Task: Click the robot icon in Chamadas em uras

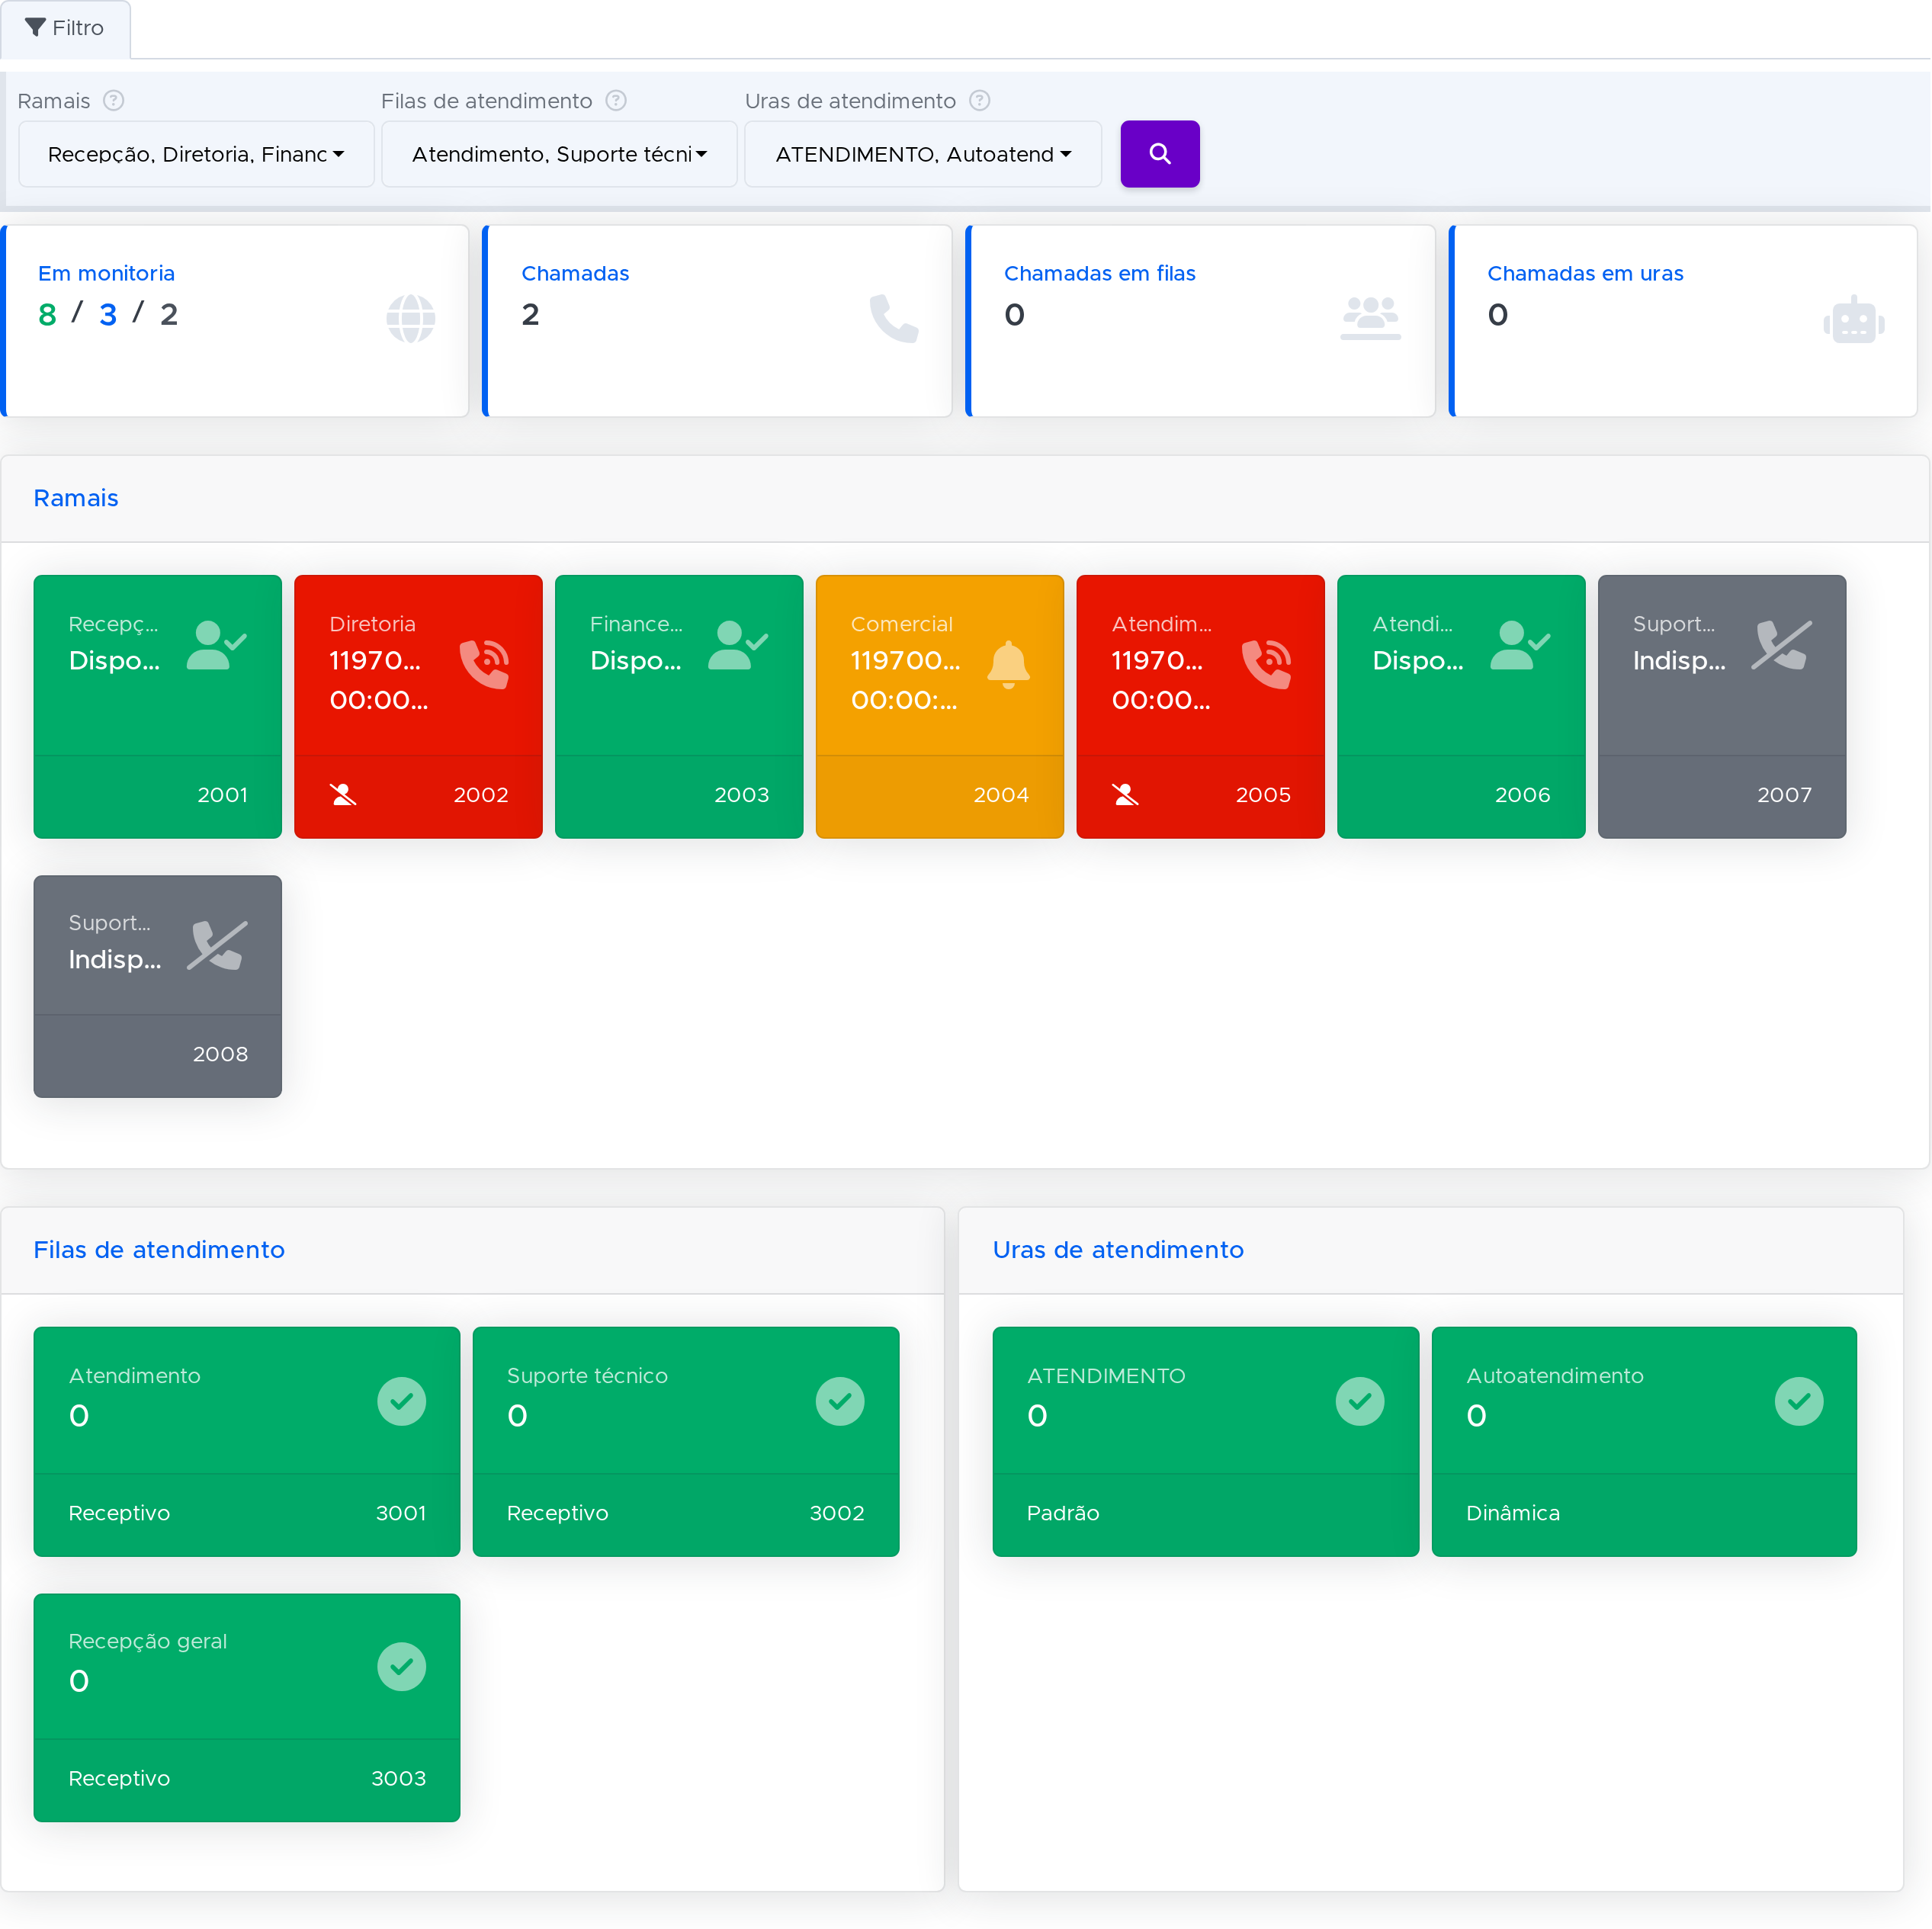Action: 1853,319
